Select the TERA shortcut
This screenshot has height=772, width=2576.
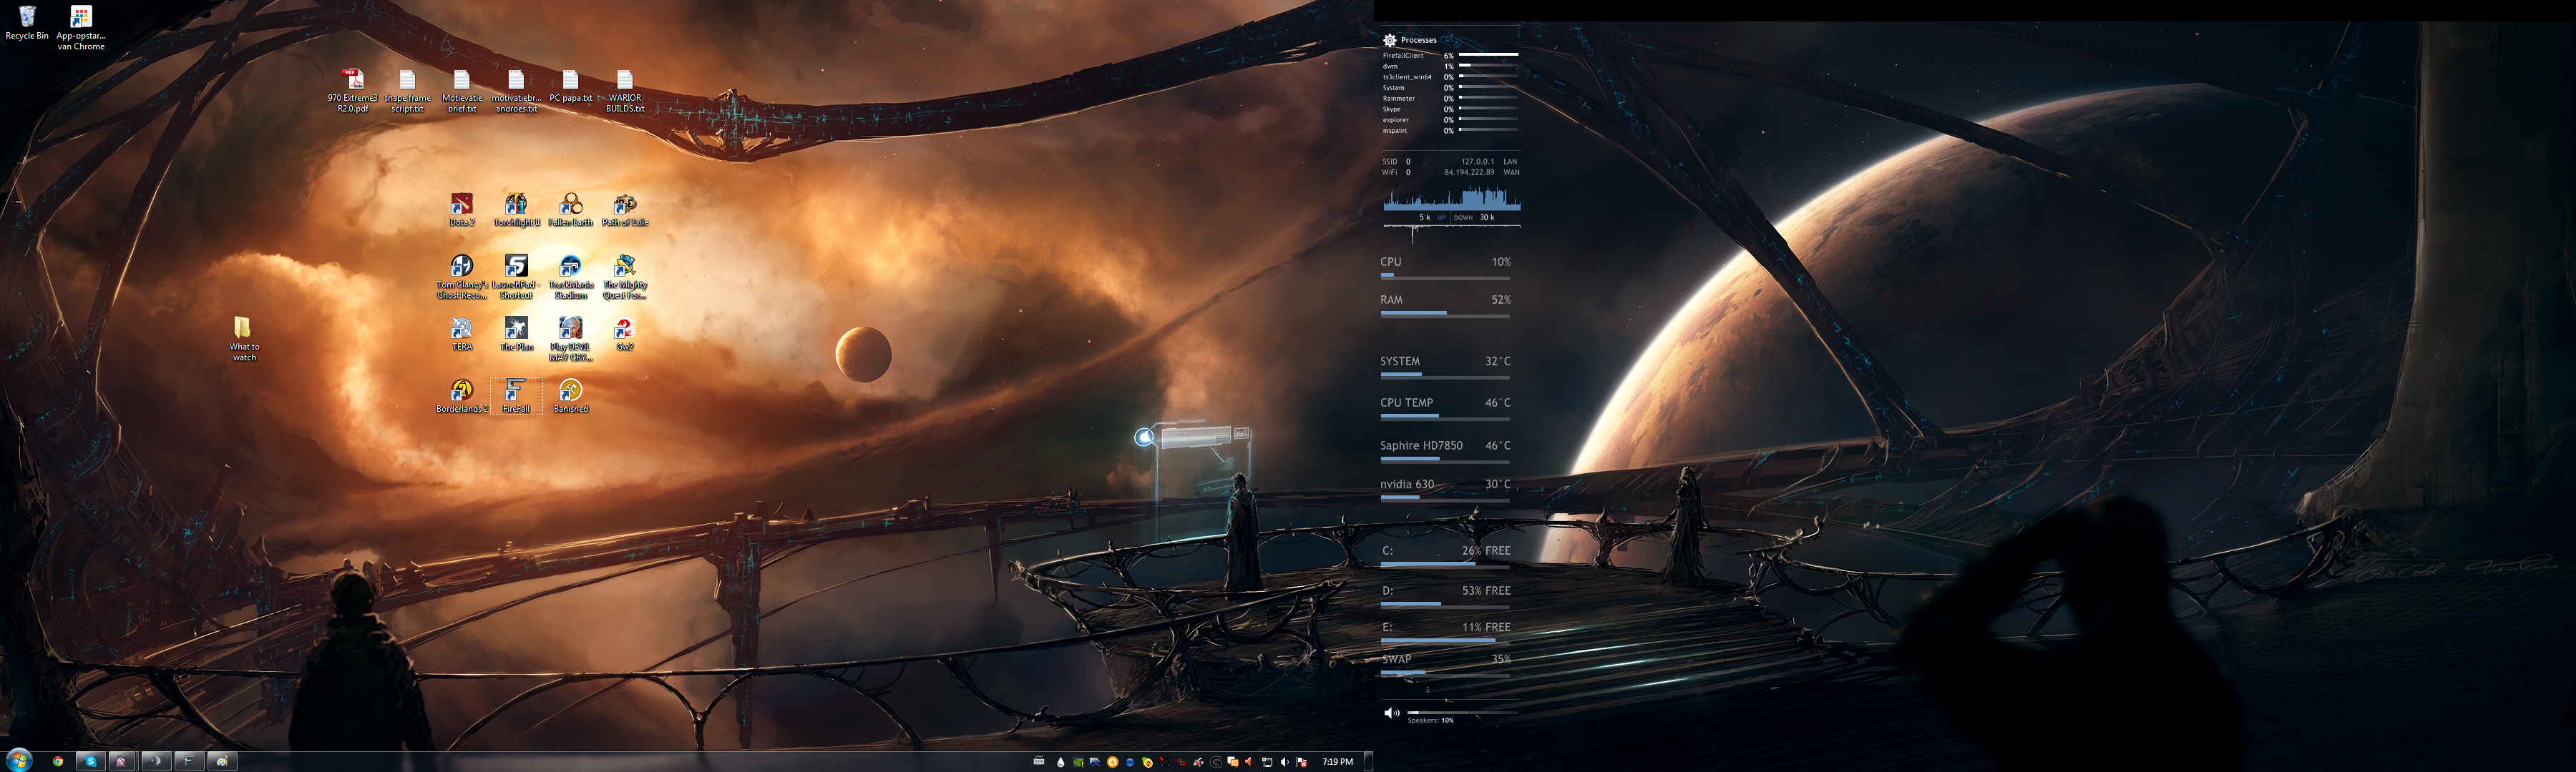(x=461, y=334)
